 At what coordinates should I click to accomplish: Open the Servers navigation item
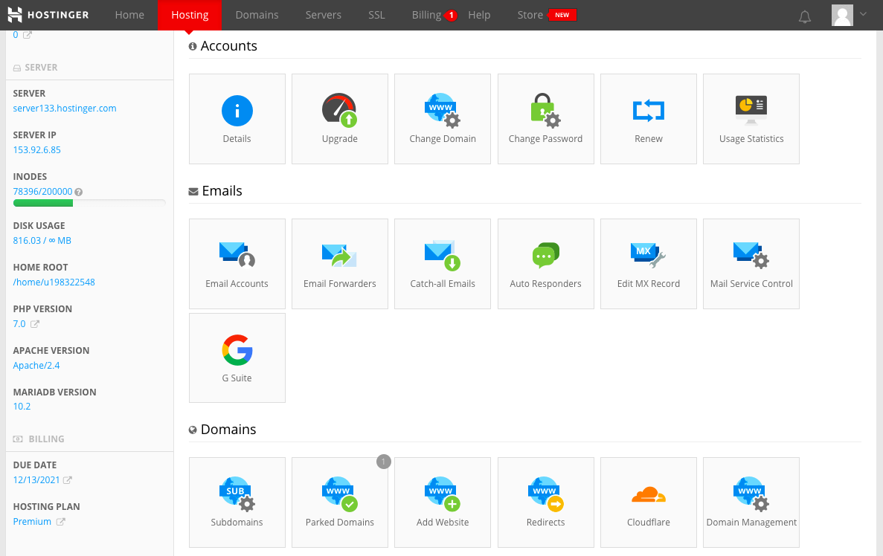[324, 15]
